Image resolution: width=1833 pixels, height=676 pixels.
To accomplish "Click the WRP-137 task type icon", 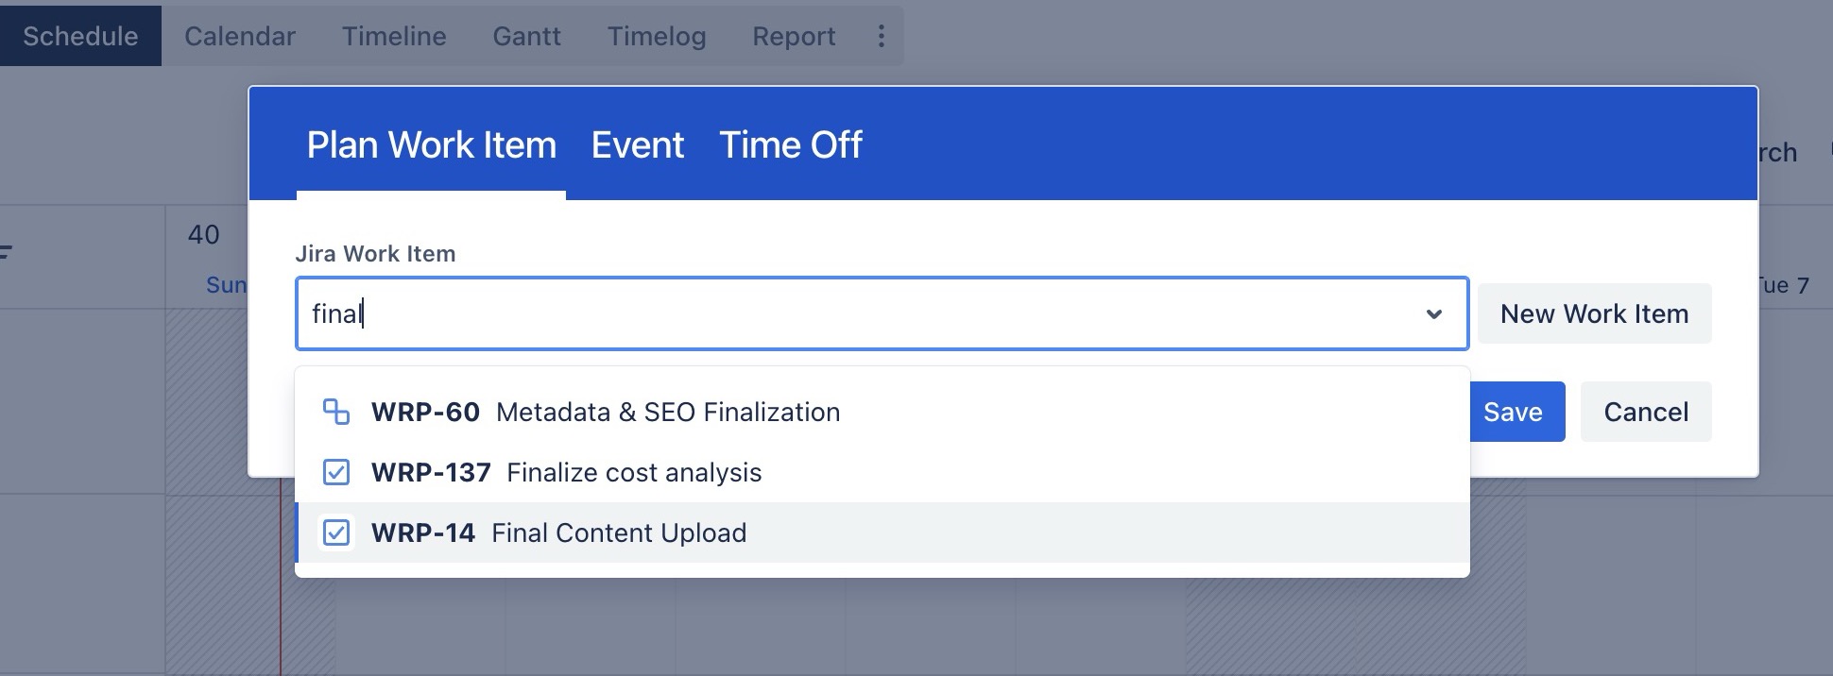I will [x=336, y=472].
